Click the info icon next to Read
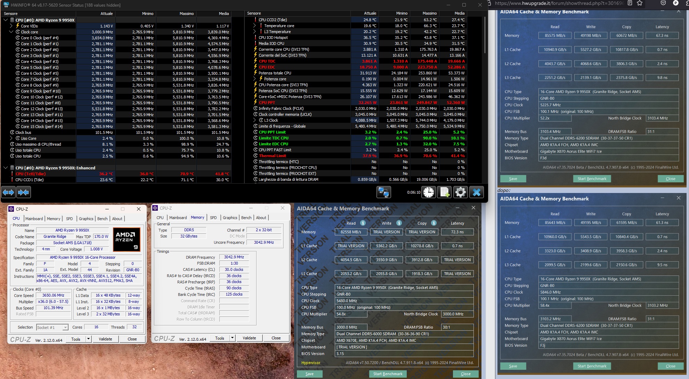This screenshot has width=689, height=379. click(x=363, y=223)
